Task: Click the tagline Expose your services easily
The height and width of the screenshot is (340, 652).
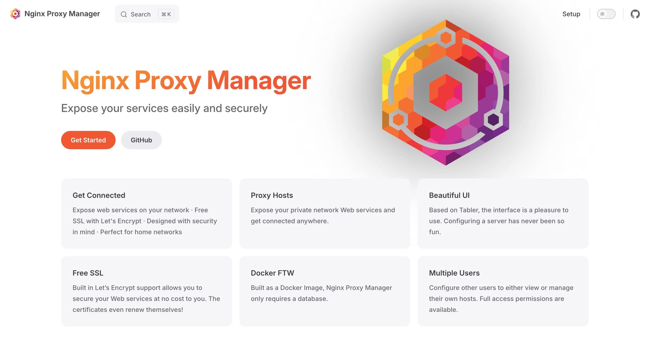Action: coord(164,108)
